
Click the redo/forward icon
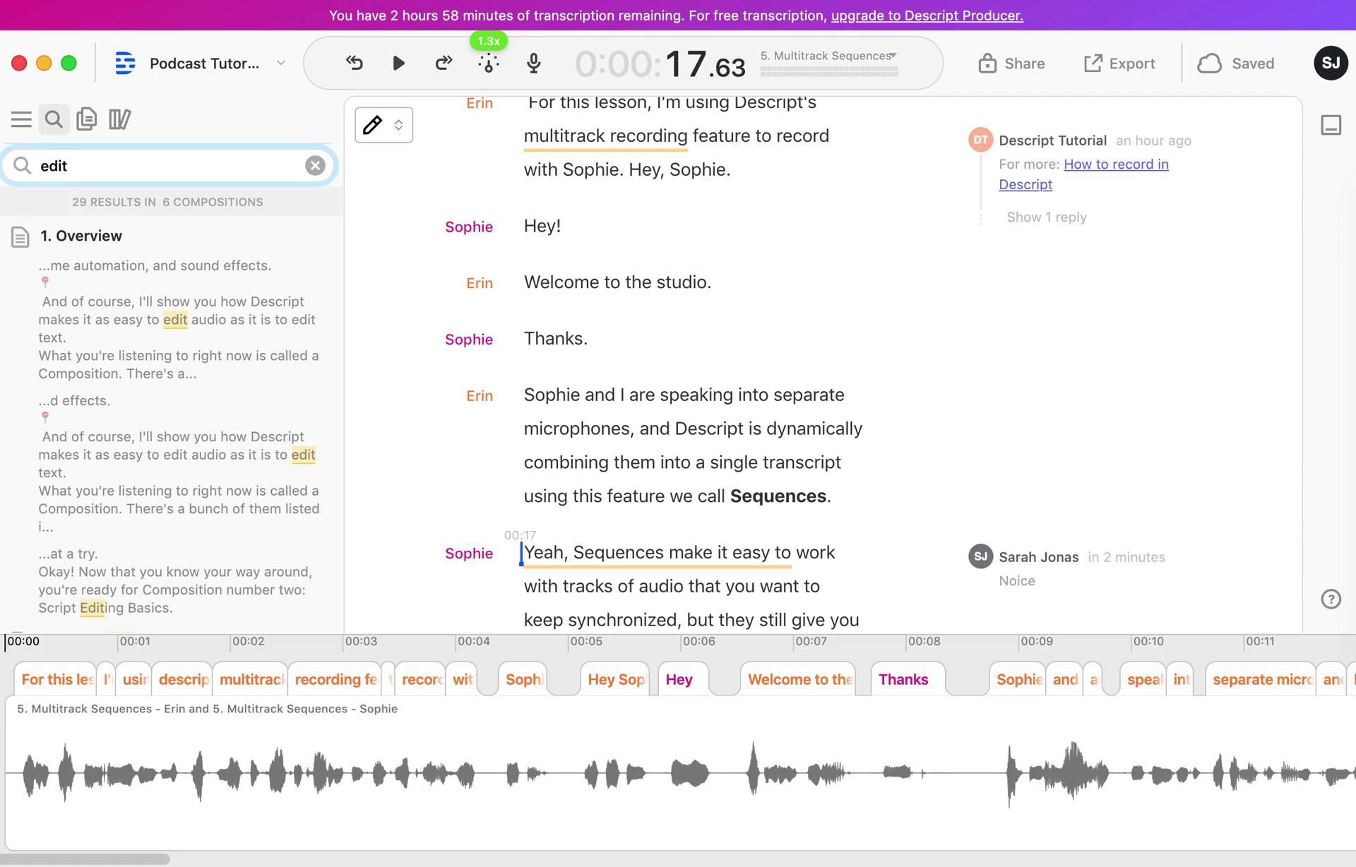click(x=442, y=64)
